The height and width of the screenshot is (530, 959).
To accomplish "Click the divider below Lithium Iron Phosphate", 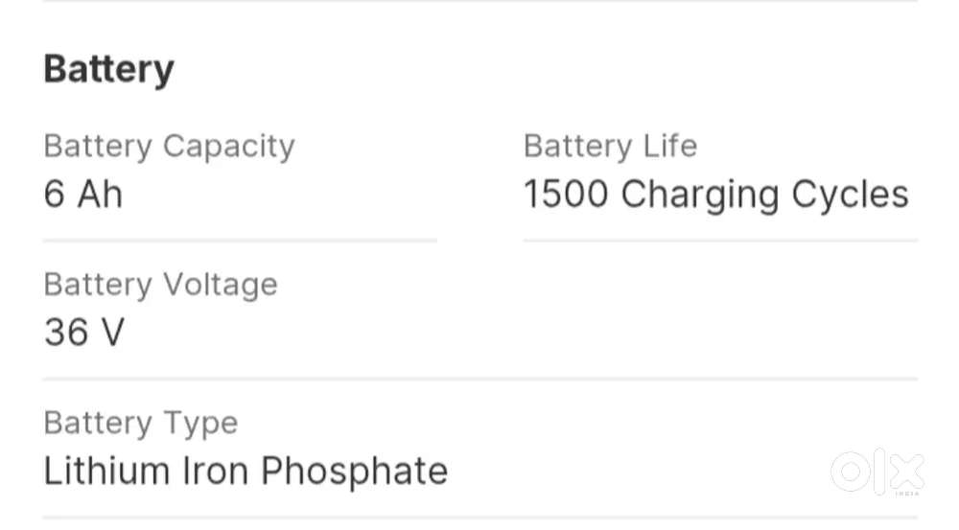I will point(479,518).
